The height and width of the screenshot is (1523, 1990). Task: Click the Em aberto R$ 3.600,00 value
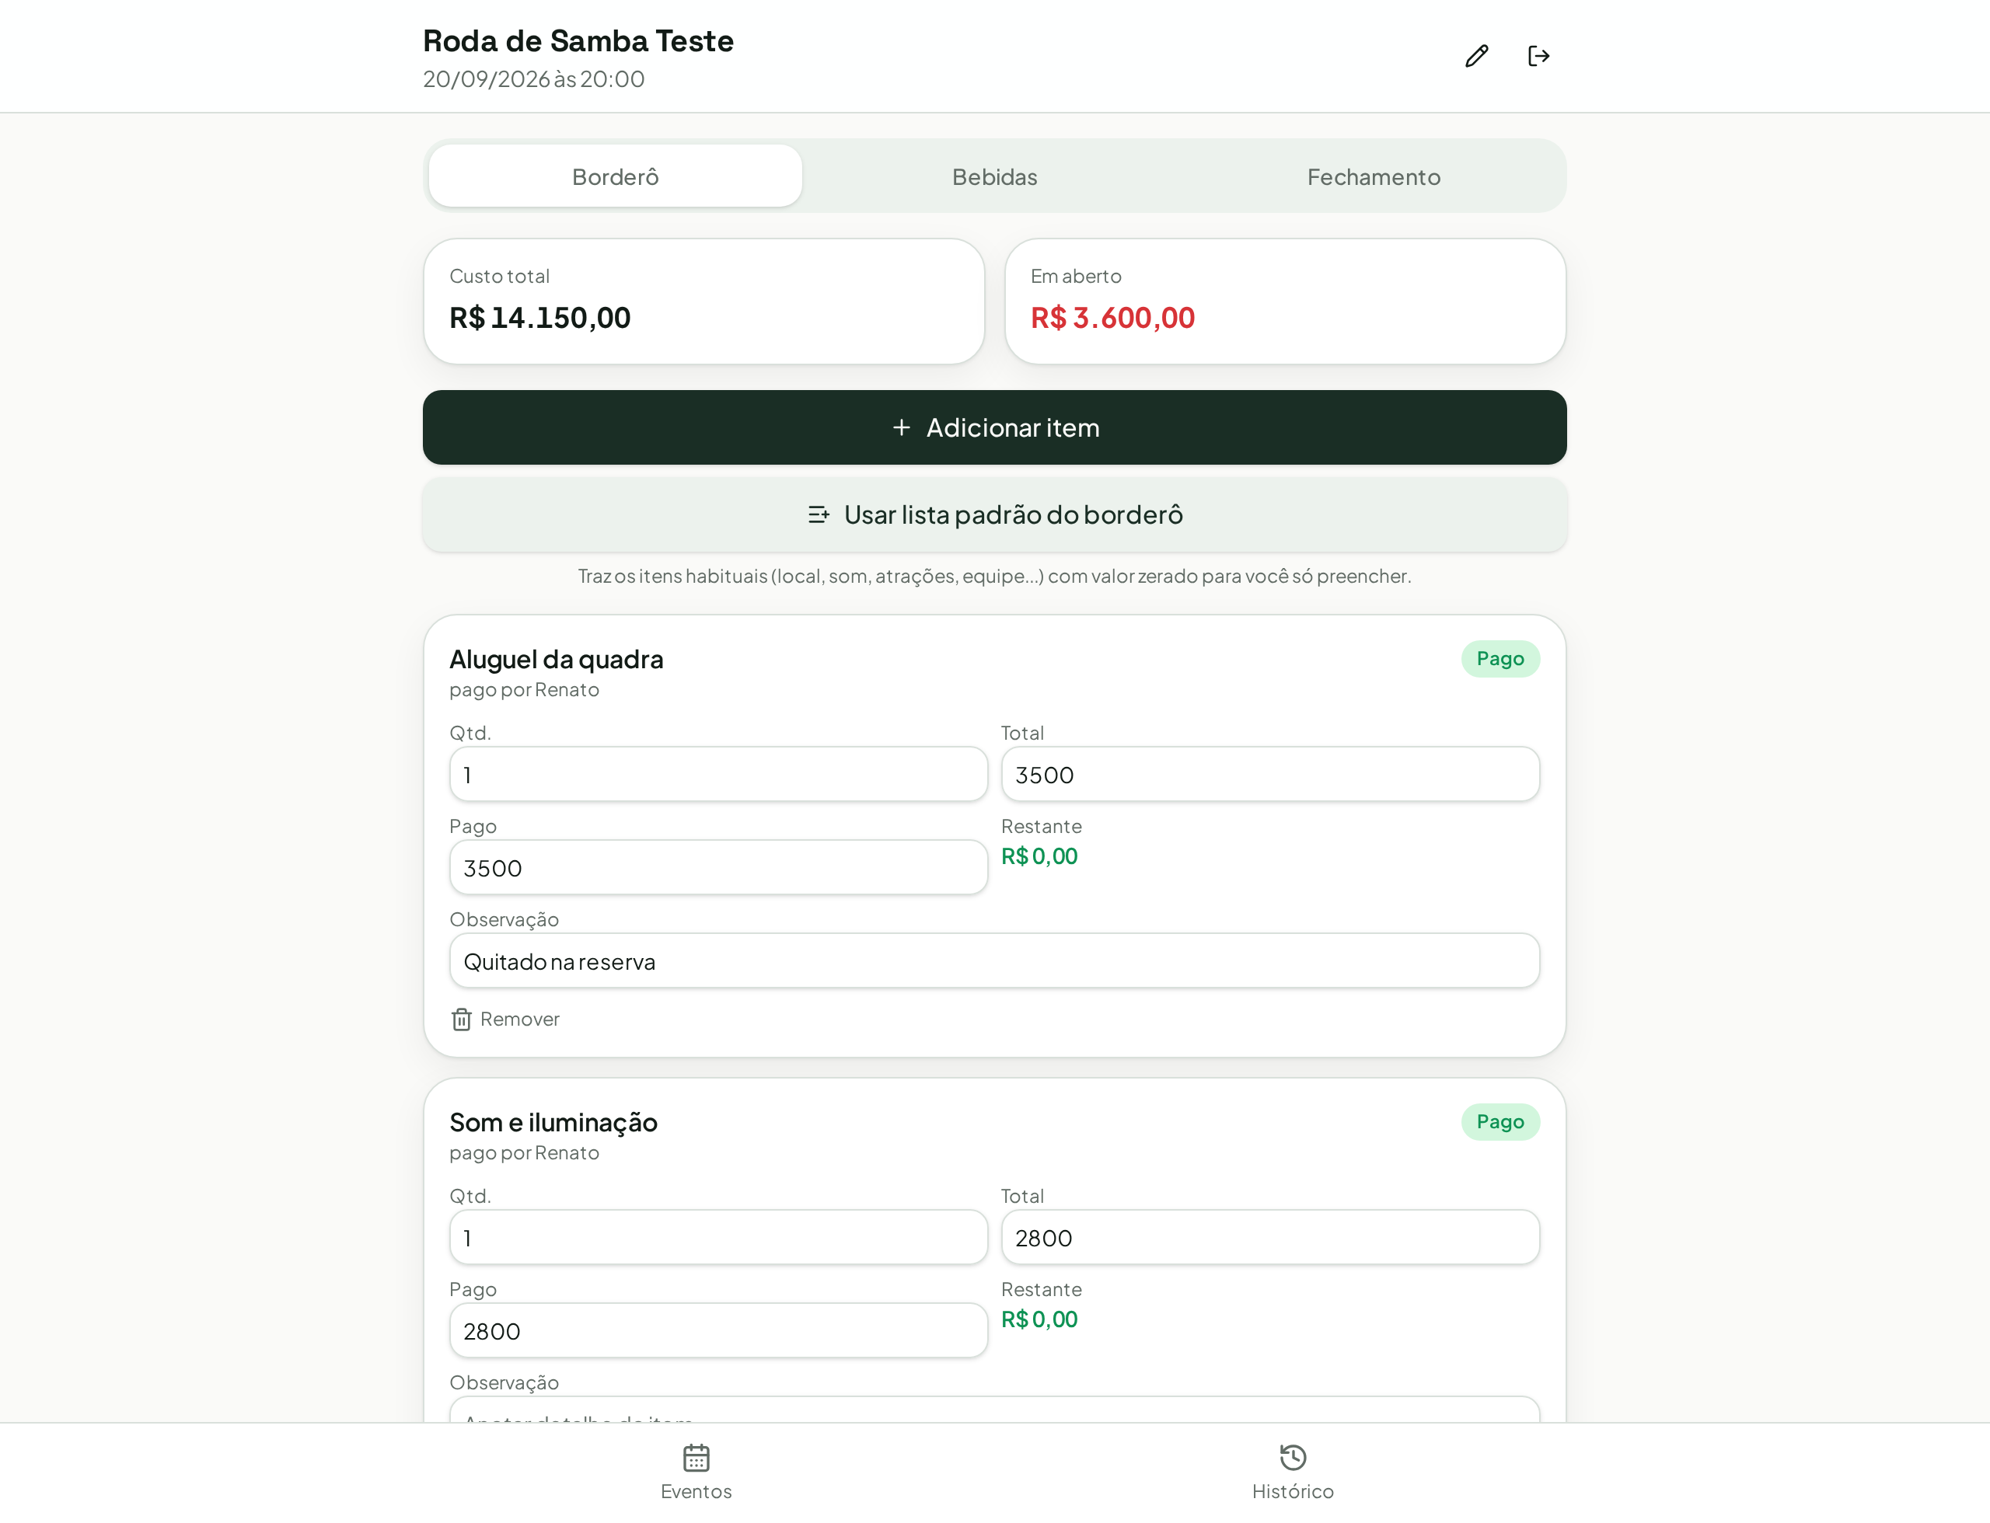(1112, 317)
